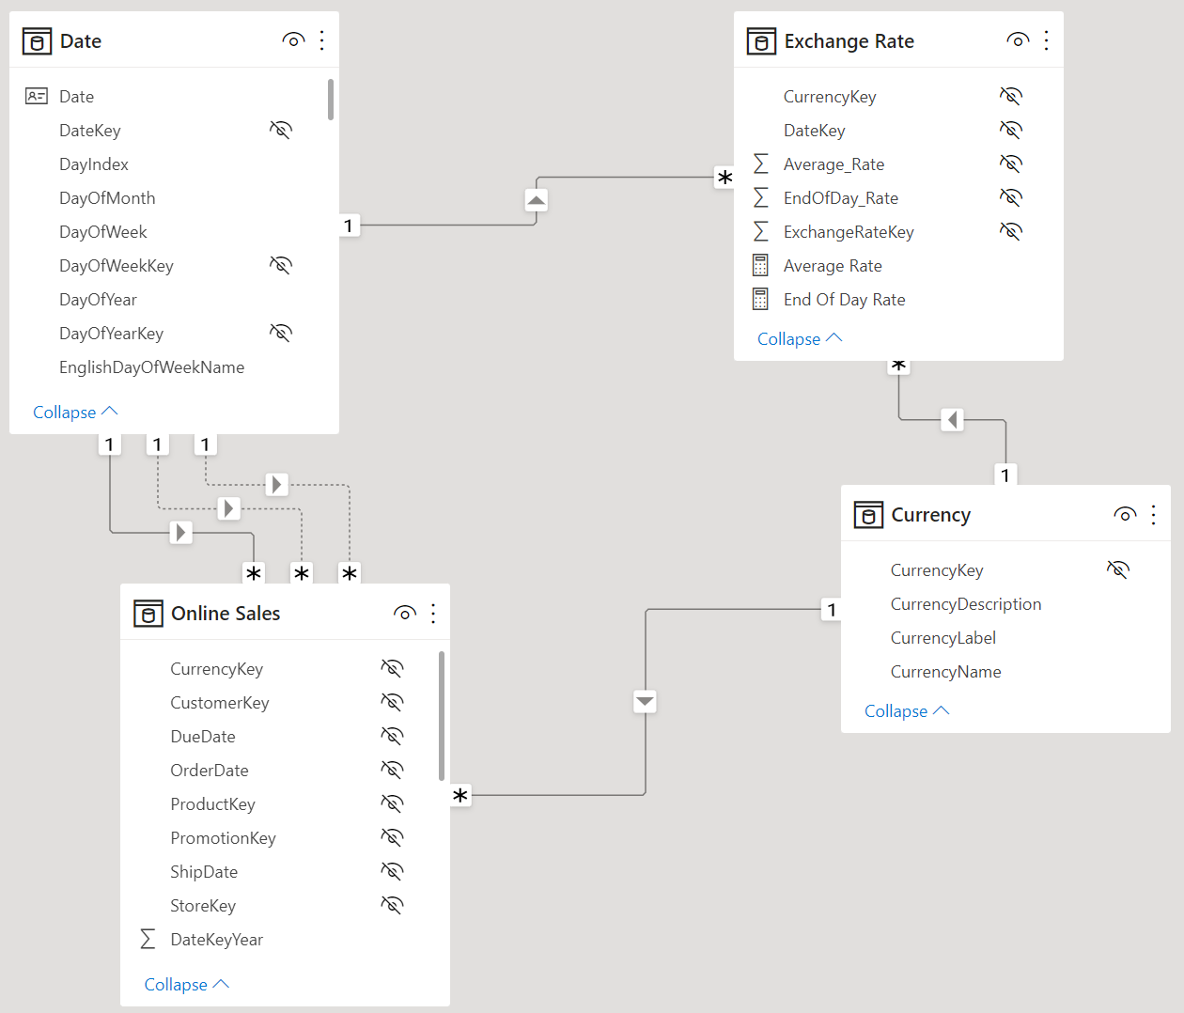Toggle visibility of the Date table
Screen dimensions: 1184x1013
click(x=293, y=40)
